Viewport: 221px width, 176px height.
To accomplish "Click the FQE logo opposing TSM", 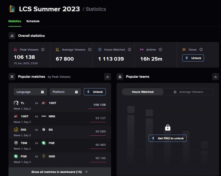I will pos(44,143).
